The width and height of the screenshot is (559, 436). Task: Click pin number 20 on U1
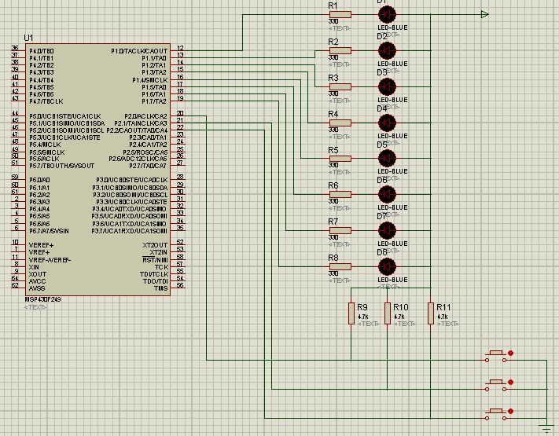180,113
